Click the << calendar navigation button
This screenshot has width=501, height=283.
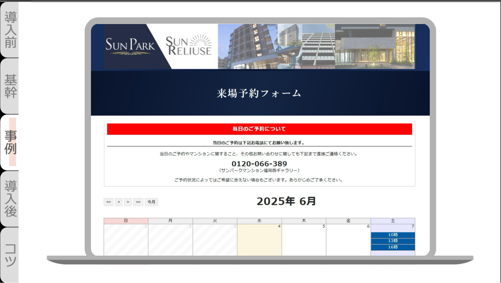click(x=109, y=202)
